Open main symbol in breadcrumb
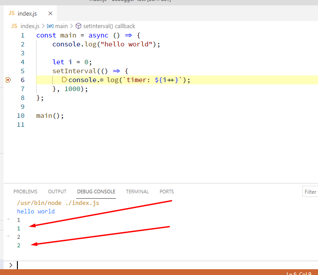The width and height of the screenshot is (318, 275). tap(61, 26)
